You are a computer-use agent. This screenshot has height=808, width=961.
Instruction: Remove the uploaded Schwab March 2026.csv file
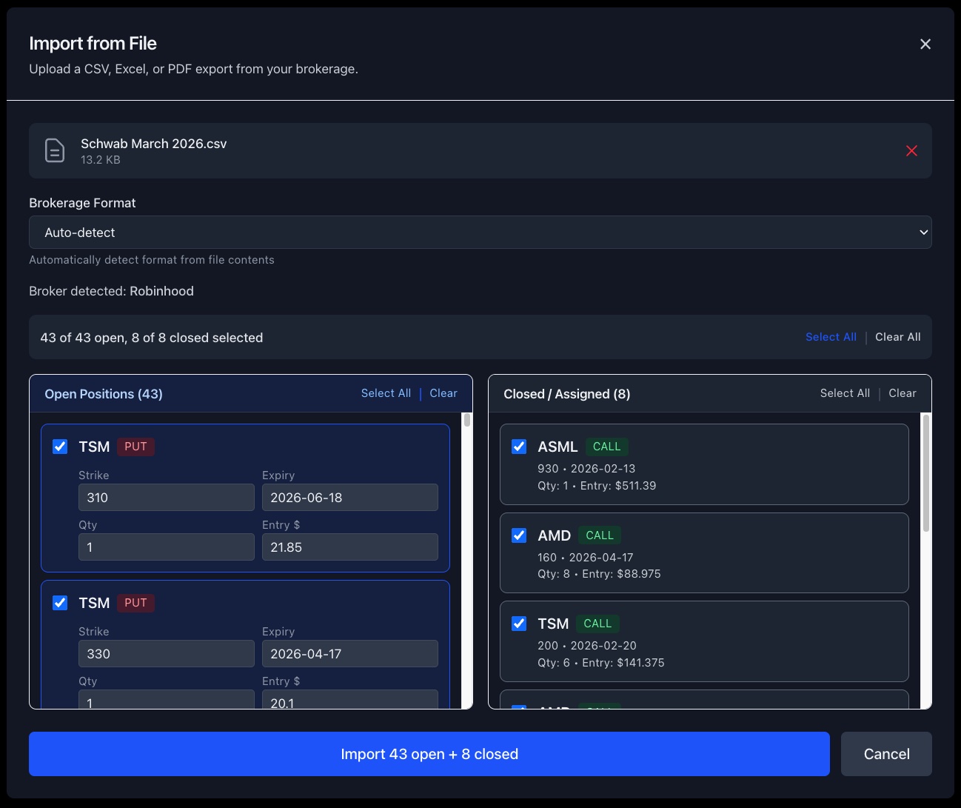point(911,150)
